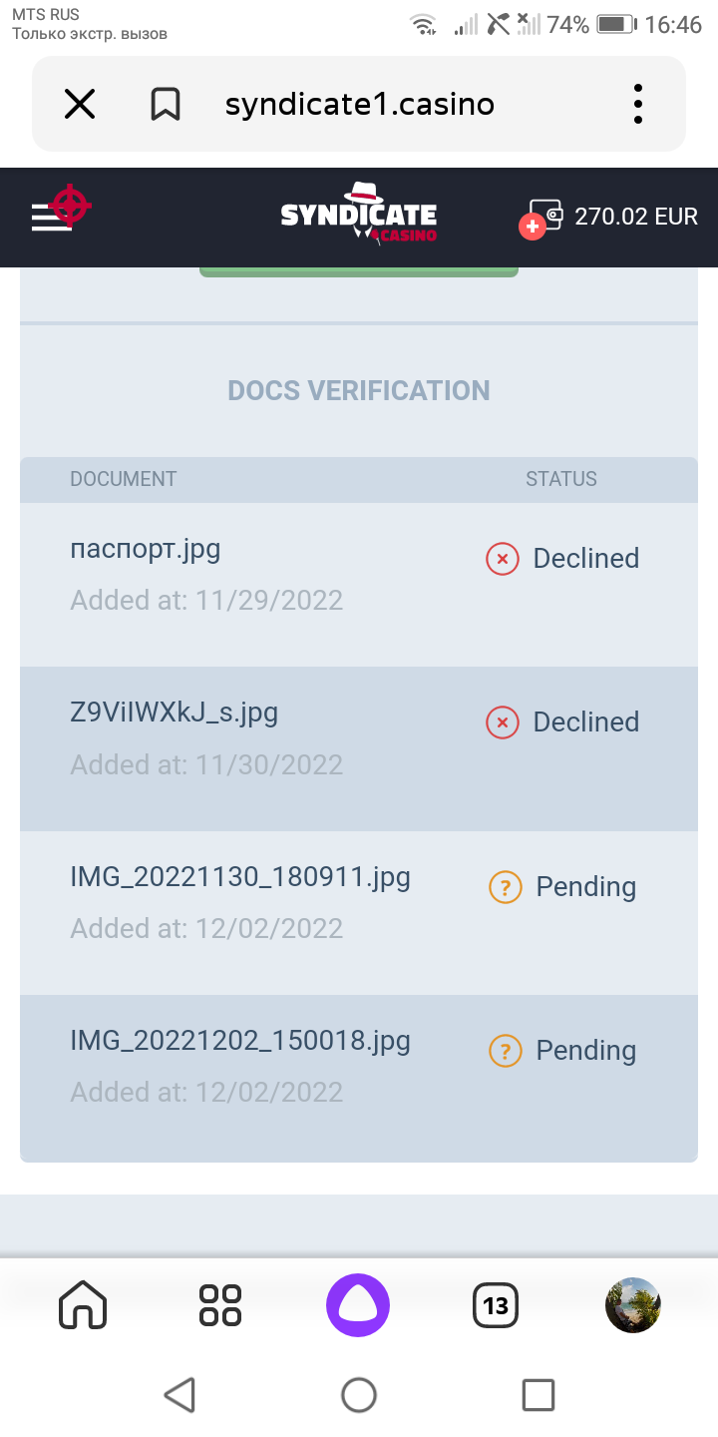Open the 270.02 EUR wallet balance

click(635, 217)
